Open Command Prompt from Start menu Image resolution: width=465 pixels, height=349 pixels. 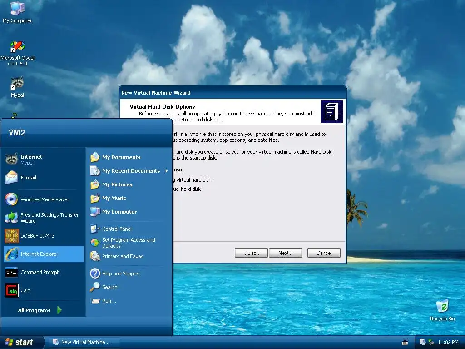[44, 272]
